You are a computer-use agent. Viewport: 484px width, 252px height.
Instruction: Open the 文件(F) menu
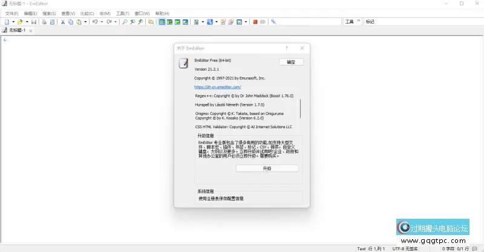coord(11,13)
